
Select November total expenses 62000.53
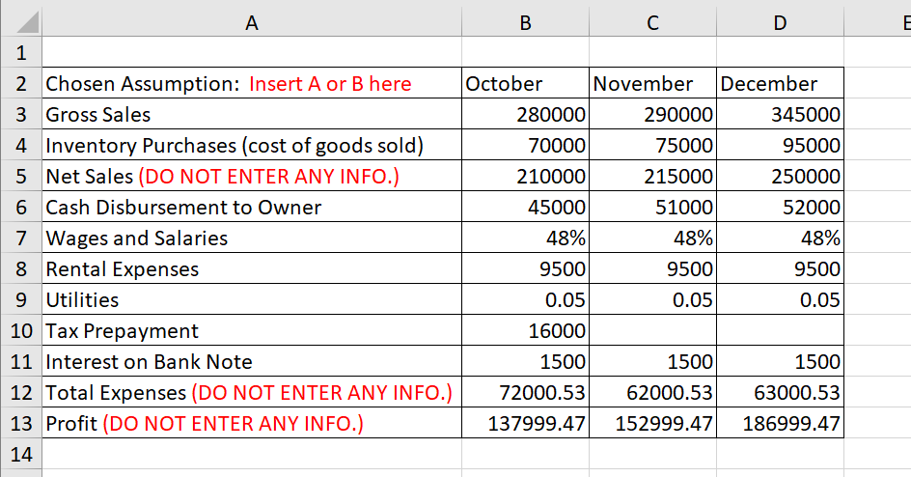coord(652,392)
